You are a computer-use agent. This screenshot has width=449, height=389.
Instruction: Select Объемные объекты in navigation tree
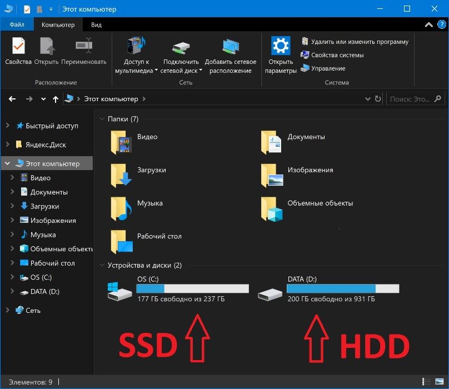point(61,249)
